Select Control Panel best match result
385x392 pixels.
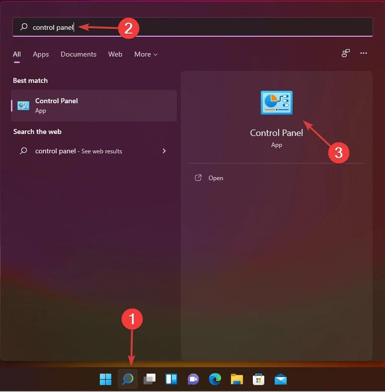pos(94,106)
